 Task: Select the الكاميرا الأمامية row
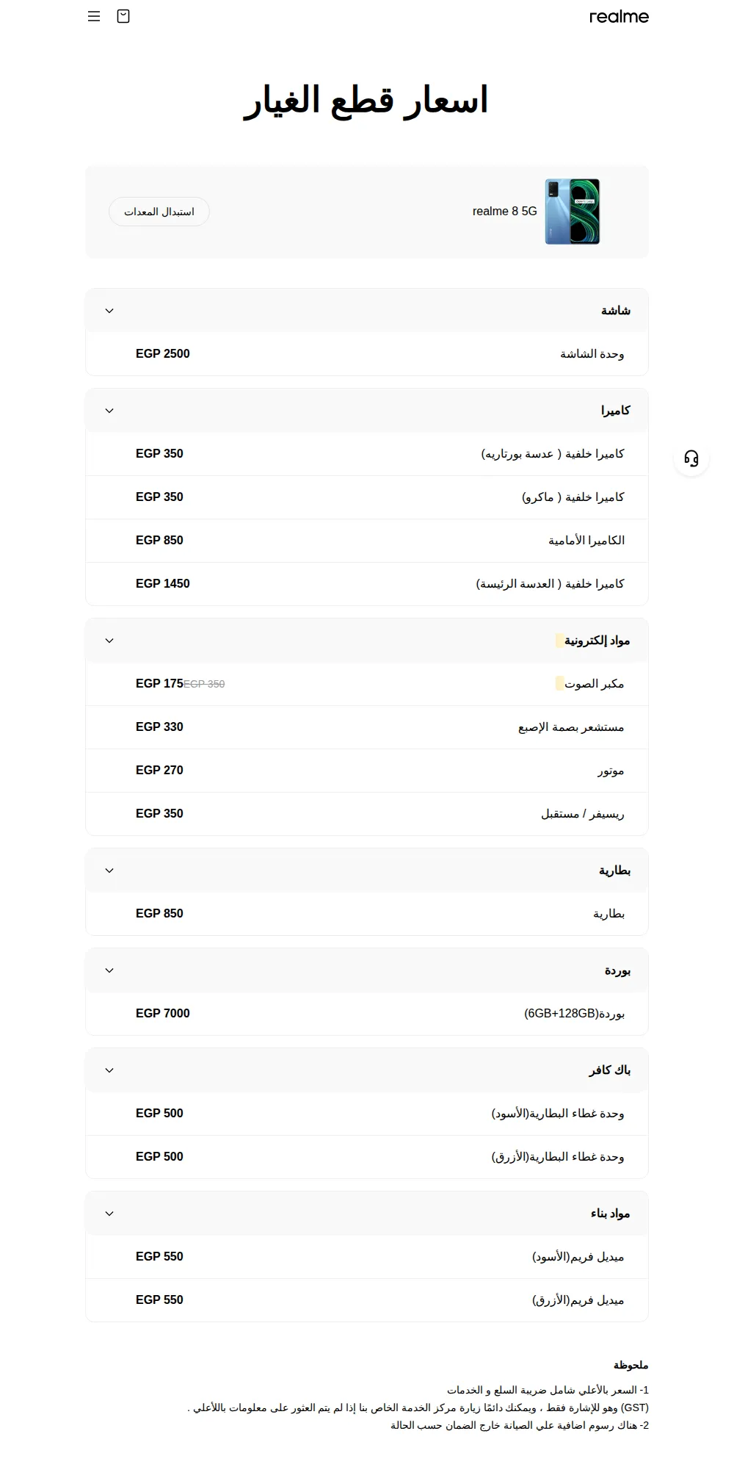tap(367, 541)
